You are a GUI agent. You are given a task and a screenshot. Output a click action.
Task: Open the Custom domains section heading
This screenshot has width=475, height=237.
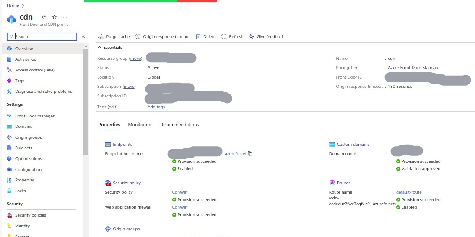coord(353,145)
